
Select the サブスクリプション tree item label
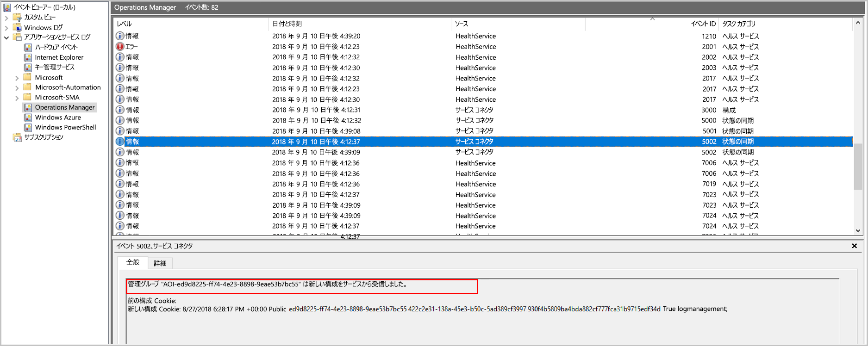[44, 137]
